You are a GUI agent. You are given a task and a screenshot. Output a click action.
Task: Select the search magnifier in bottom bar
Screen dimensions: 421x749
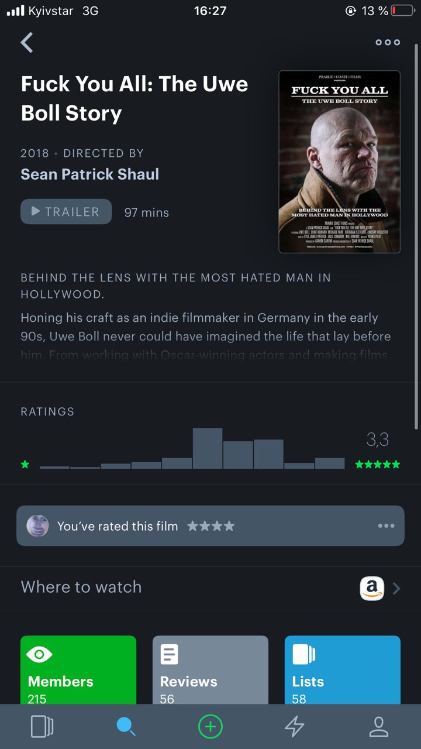pos(126,726)
